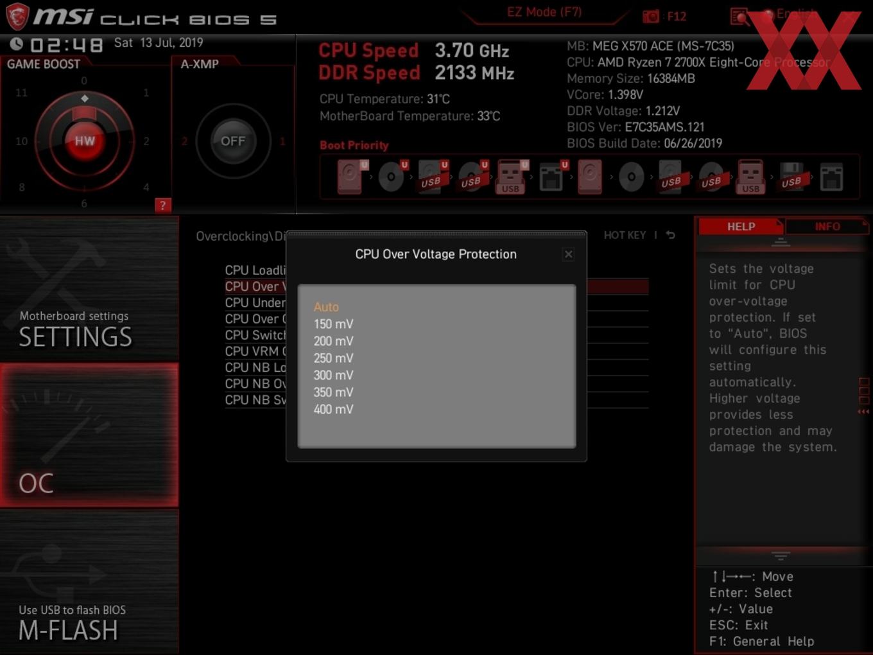This screenshot has height=655, width=873.
Task: Select the legacy CD/DVD boot icon
Action: 631,177
